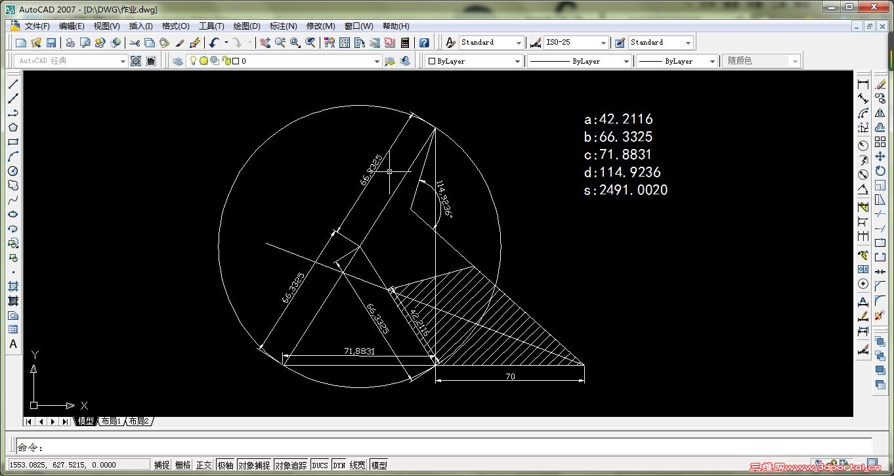894x476 pixels.
Task: Open the 标注(N) menu
Action: (283, 26)
